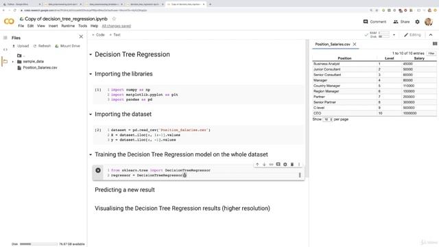
Task: Select the sample_data folder
Action: pyautogui.click(x=30, y=61)
